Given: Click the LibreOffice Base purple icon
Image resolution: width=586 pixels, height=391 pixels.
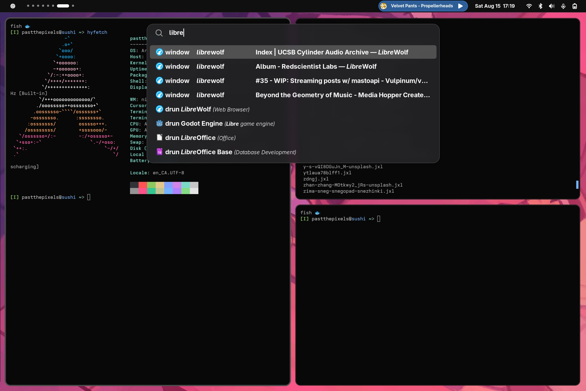Looking at the screenshot, I should (x=159, y=152).
